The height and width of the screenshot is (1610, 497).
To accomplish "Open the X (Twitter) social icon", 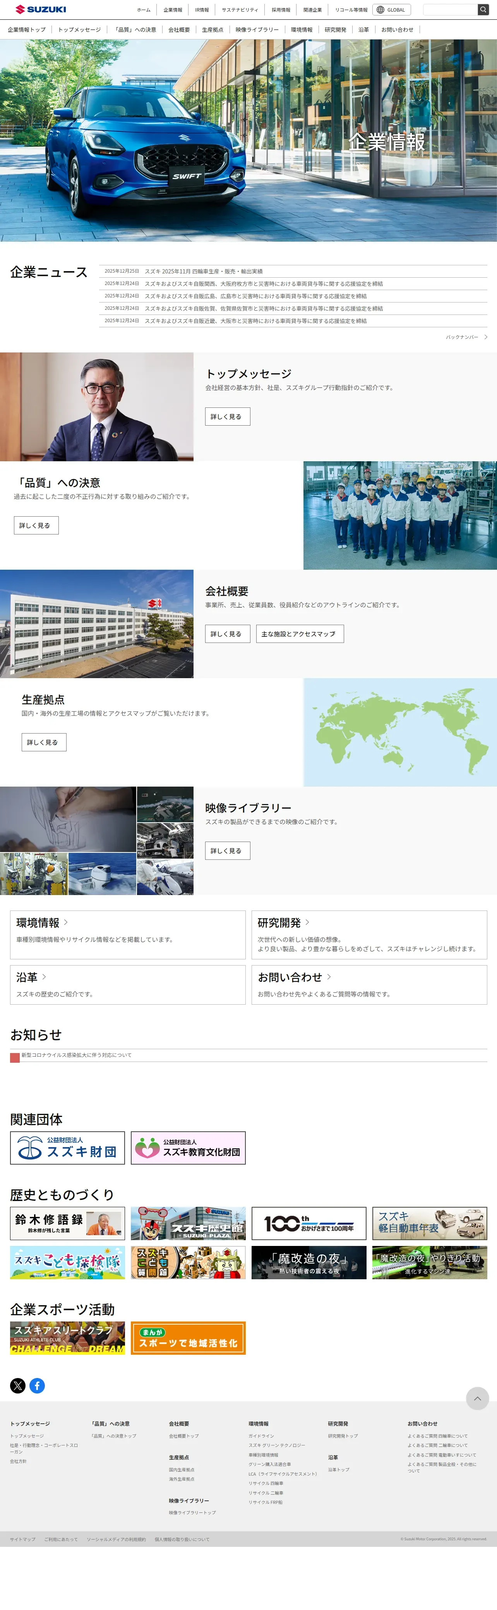I will 17,1386.
